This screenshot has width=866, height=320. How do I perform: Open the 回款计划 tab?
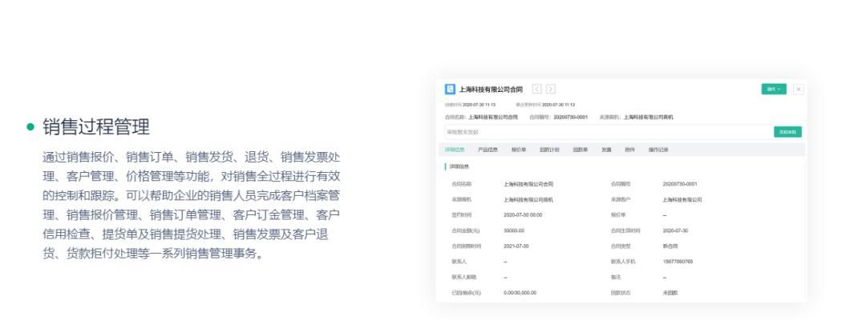tap(549, 150)
